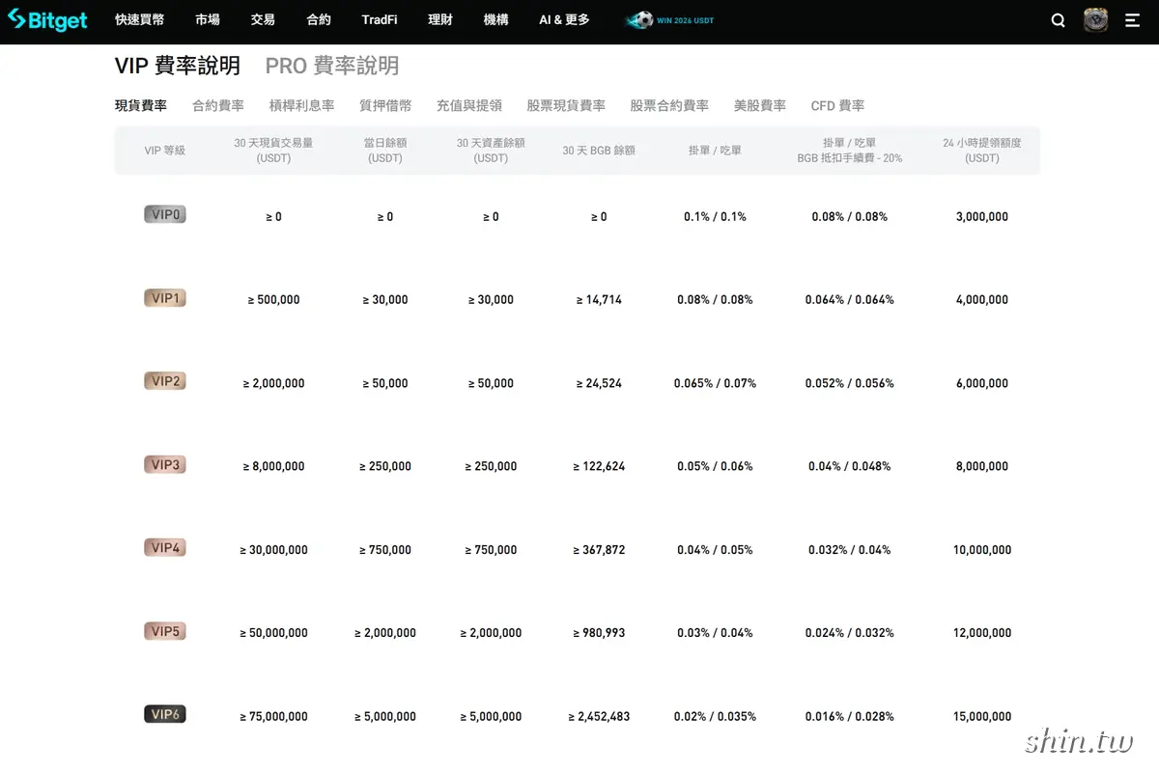Click the VIP1 badge
Screen dimensions: 1159x772
165,298
